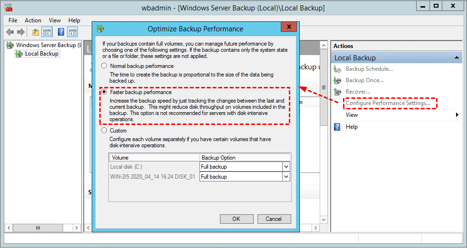This screenshot has width=467, height=248.
Task: Select Faster backup performance radio button
Action: pos(104,92)
